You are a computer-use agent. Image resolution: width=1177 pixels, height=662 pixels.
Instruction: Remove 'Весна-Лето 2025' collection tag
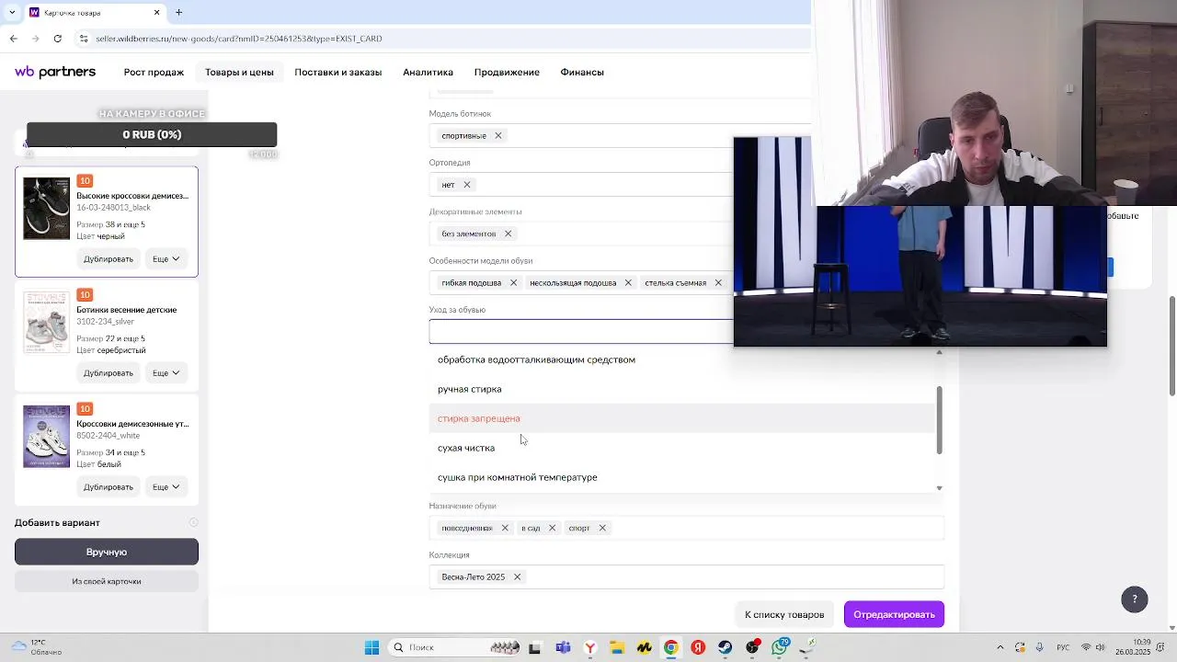pyautogui.click(x=517, y=577)
